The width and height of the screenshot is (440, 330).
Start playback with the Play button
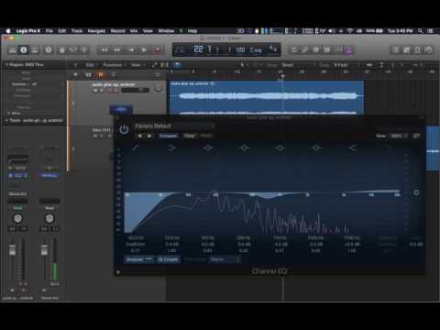click(144, 49)
